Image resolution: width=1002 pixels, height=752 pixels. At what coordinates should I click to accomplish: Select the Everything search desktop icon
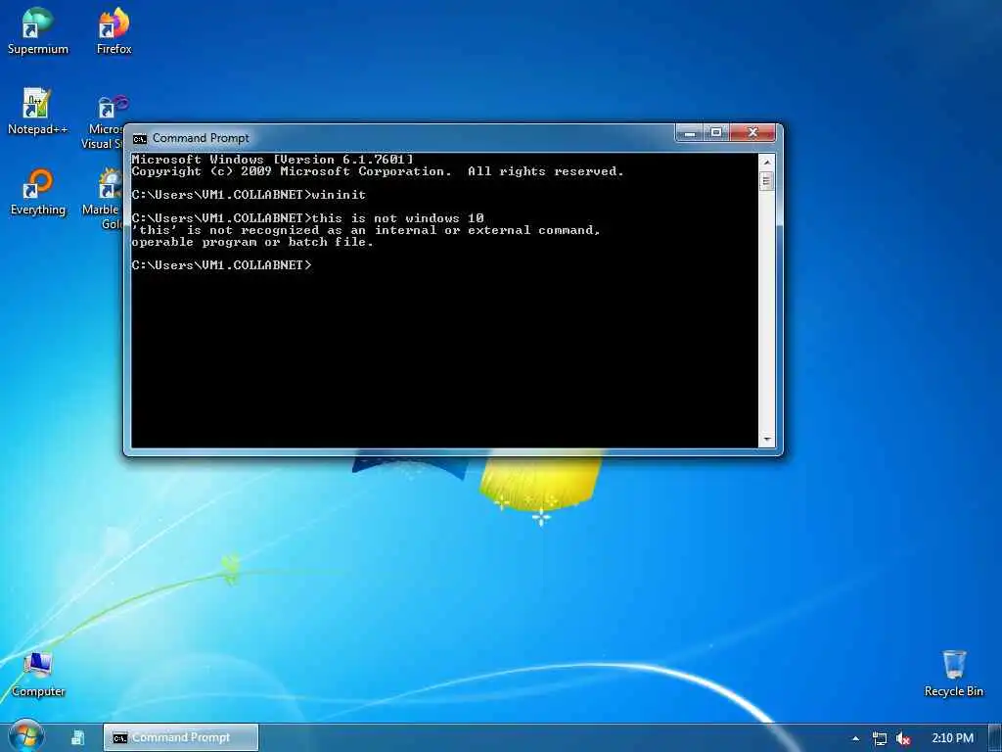pos(38,192)
